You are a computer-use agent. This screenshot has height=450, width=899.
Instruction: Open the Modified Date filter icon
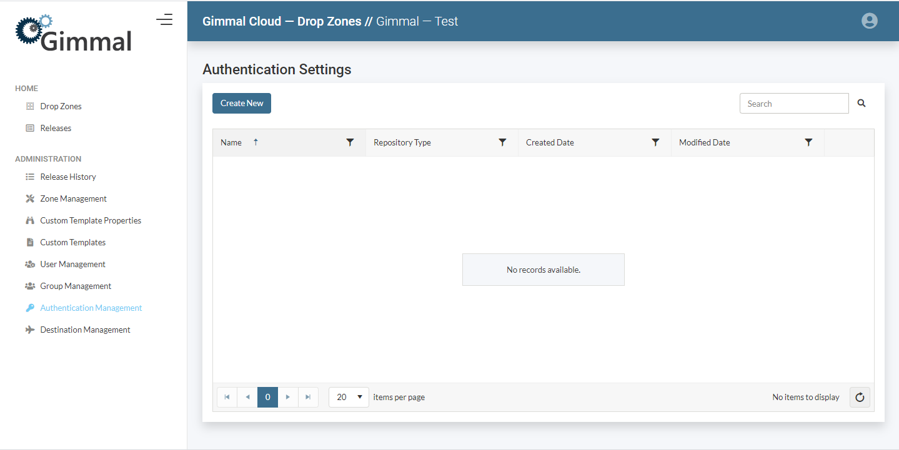pyautogui.click(x=808, y=142)
